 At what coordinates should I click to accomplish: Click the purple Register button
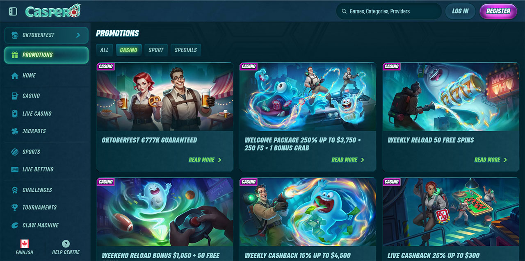click(x=498, y=11)
